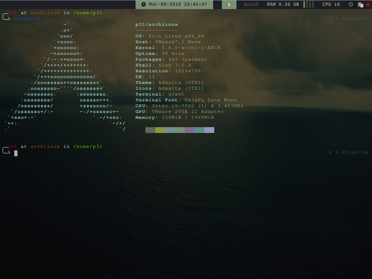The height and width of the screenshot is (279, 372).
Task: Click /home/p31 path in the top prompt
Action: (88, 13)
